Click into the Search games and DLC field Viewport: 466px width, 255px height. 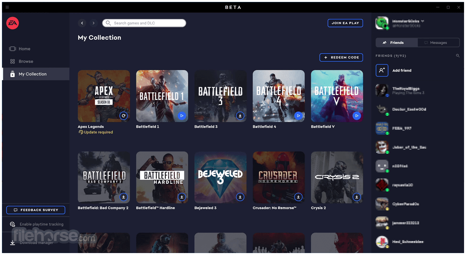(x=144, y=23)
